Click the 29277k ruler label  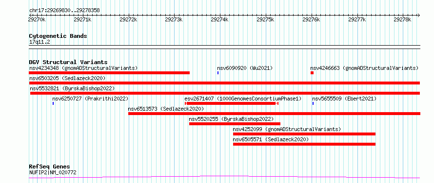(x=357, y=19)
